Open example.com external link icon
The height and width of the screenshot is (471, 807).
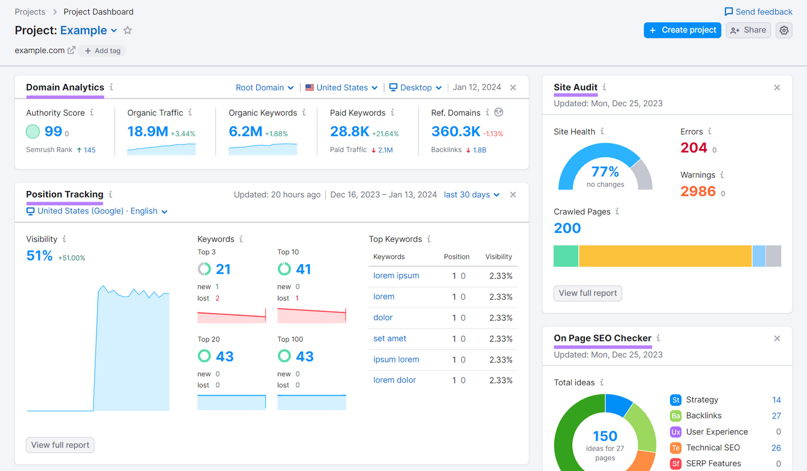pyautogui.click(x=71, y=51)
